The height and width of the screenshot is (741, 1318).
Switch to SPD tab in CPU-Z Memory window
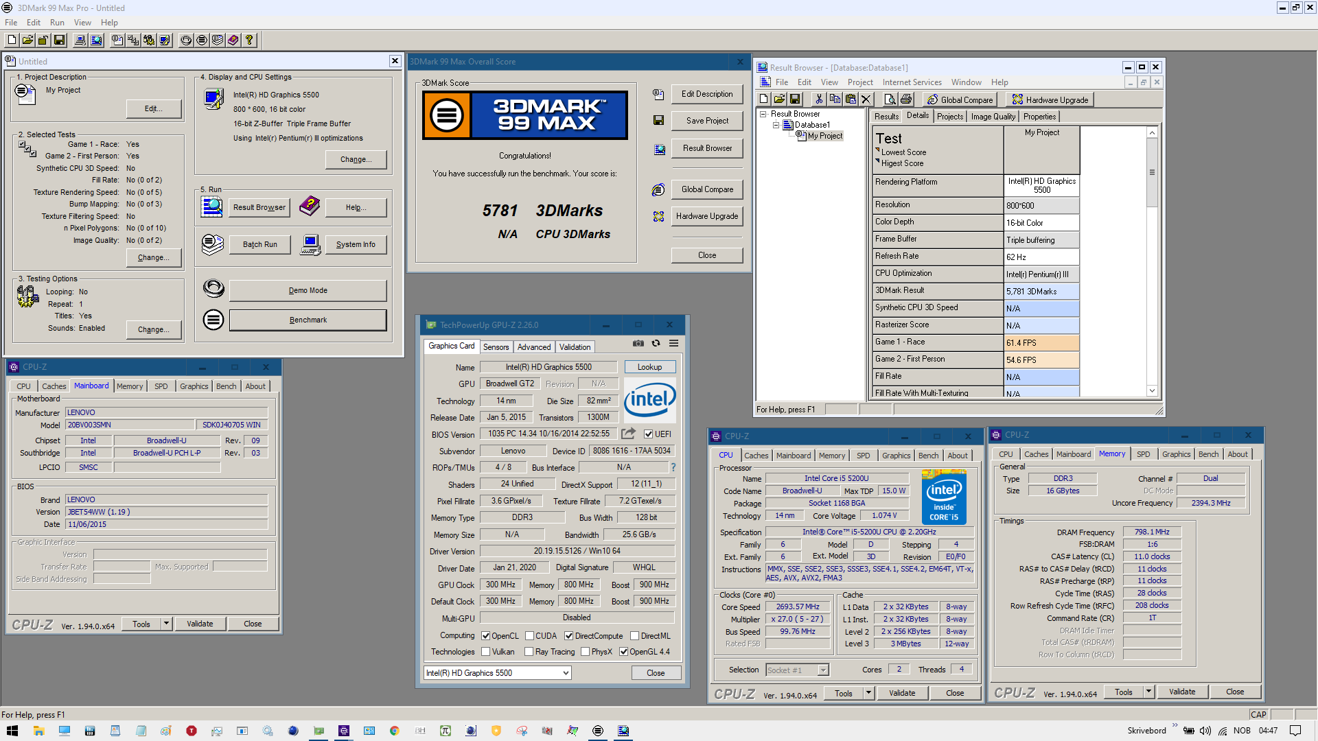pyautogui.click(x=1143, y=454)
